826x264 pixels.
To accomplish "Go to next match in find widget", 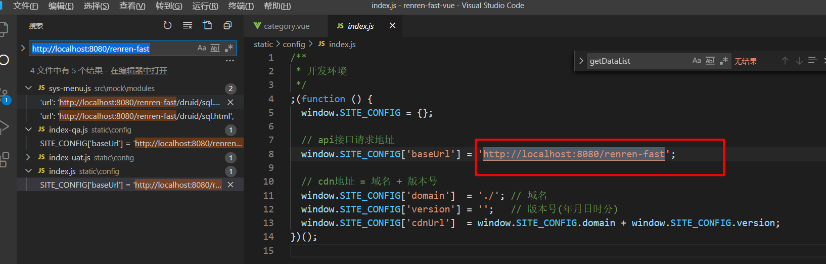I will point(799,61).
